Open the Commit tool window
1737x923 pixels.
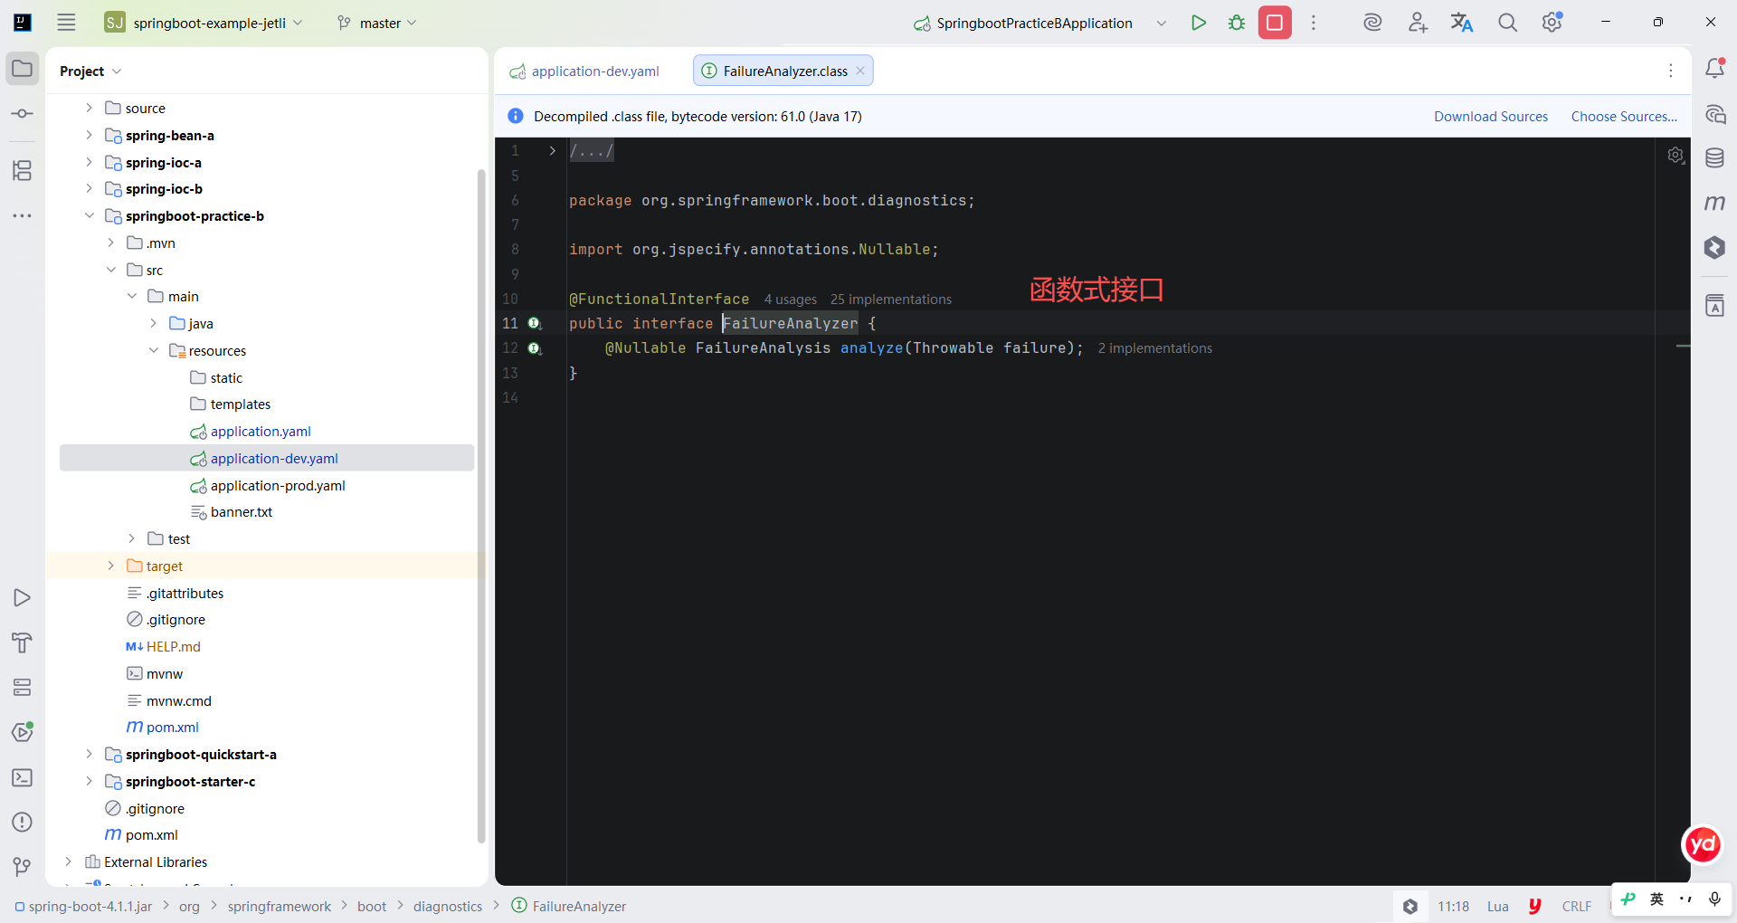pyautogui.click(x=23, y=114)
